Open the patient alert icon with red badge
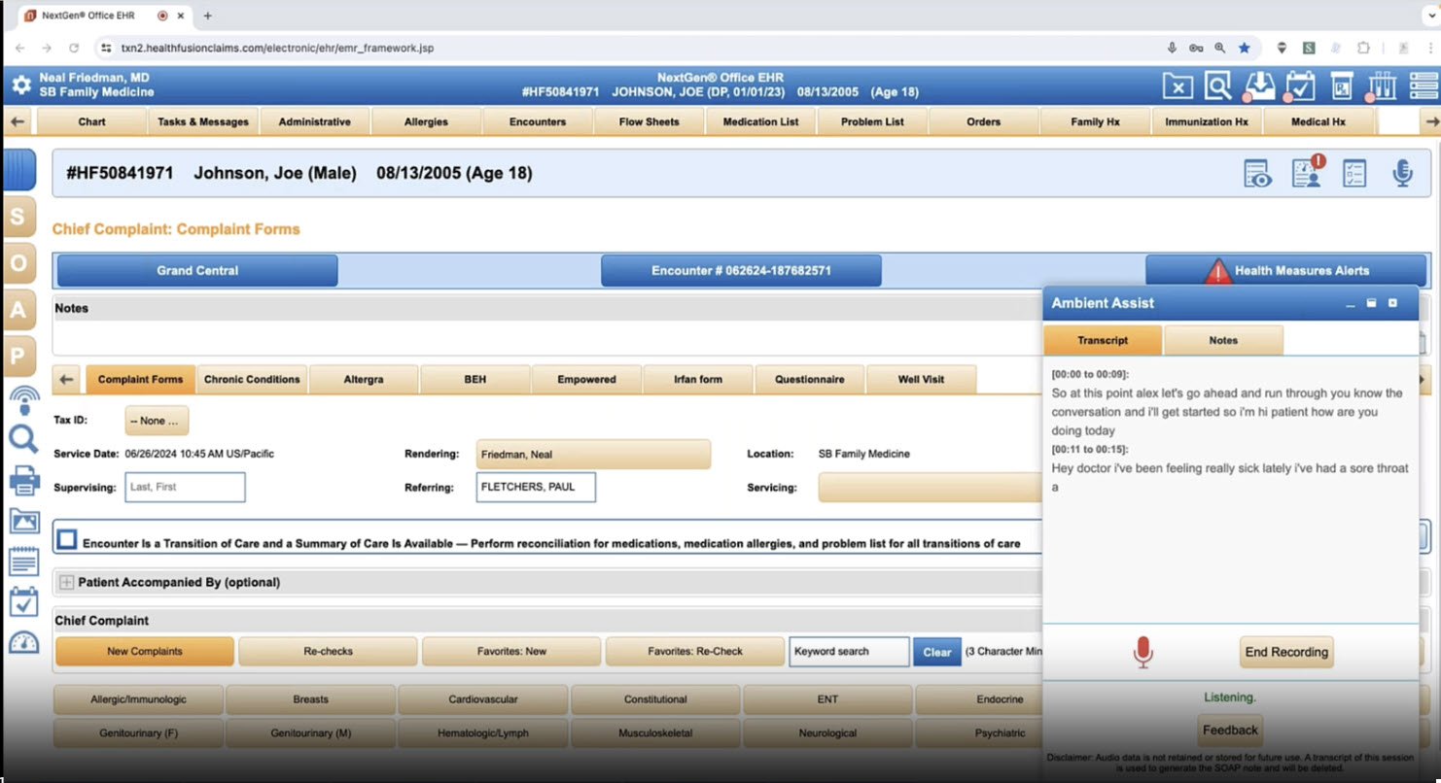1441x783 pixels. point(1307,173)
